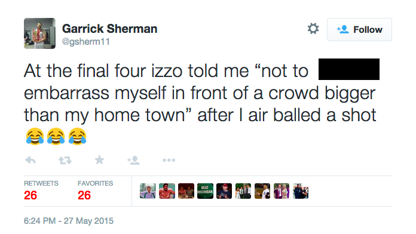Follow Garrick Sherman
This screenshot has height=234, width=416.
[359, 29]
